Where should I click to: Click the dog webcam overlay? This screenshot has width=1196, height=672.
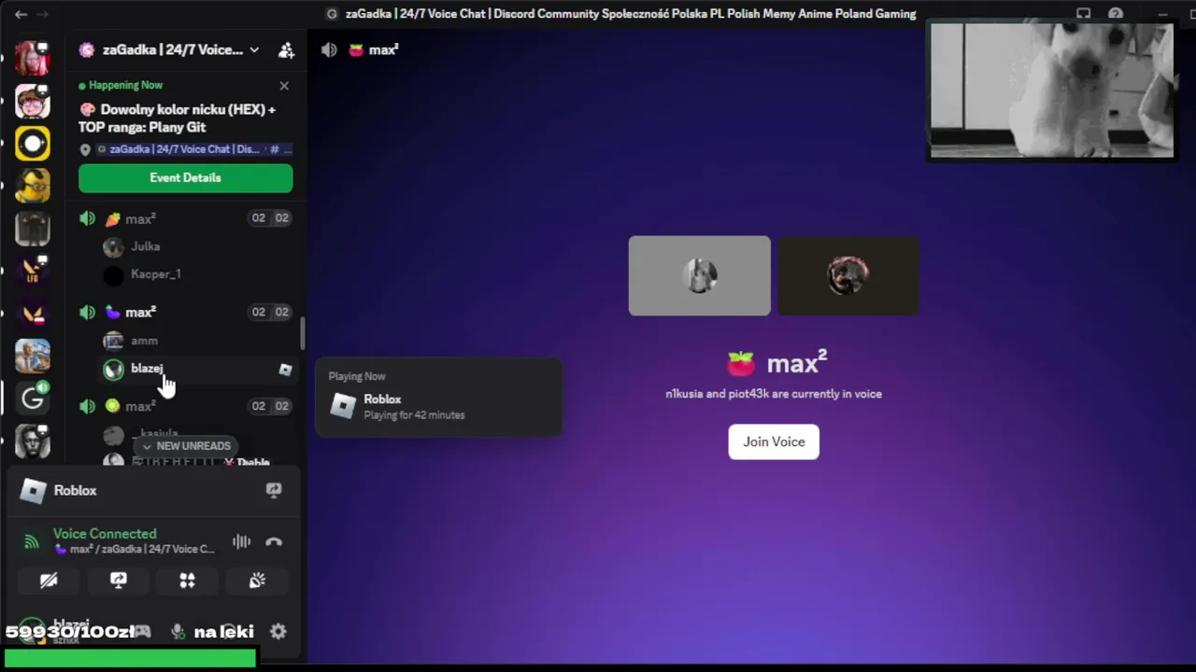[x=1051, y=91]
